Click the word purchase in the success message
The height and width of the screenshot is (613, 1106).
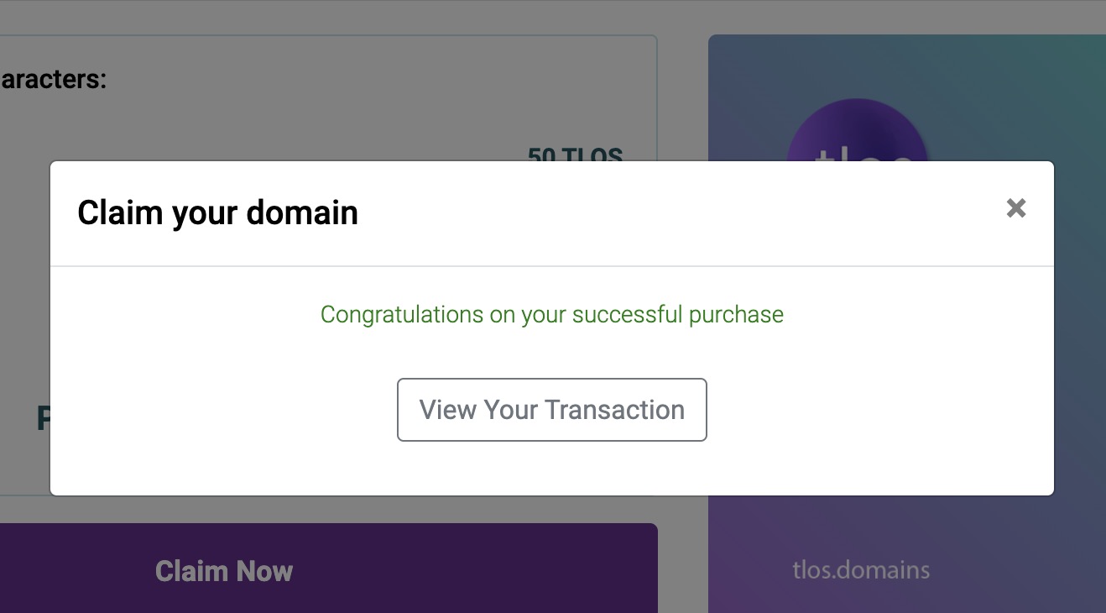[736, 315]
